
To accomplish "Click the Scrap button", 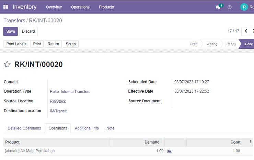I will pos(71,44).
